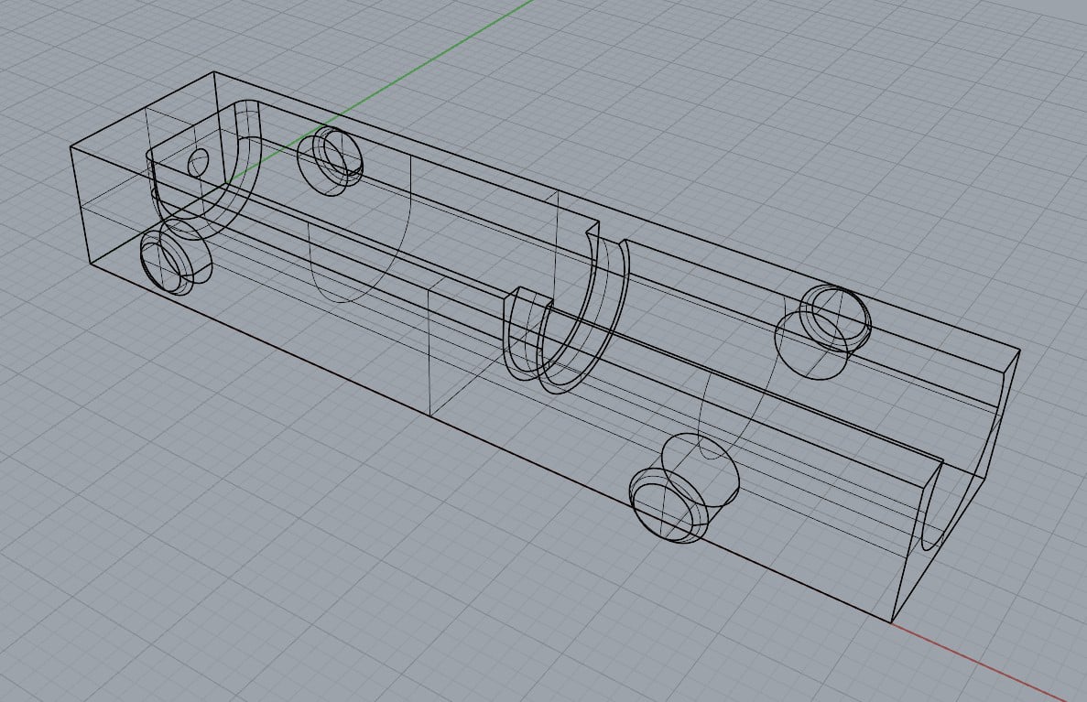Select the long bottom front edge of the wireframe block
Viewport: 1087px width, 702px height.
(492, 443)
